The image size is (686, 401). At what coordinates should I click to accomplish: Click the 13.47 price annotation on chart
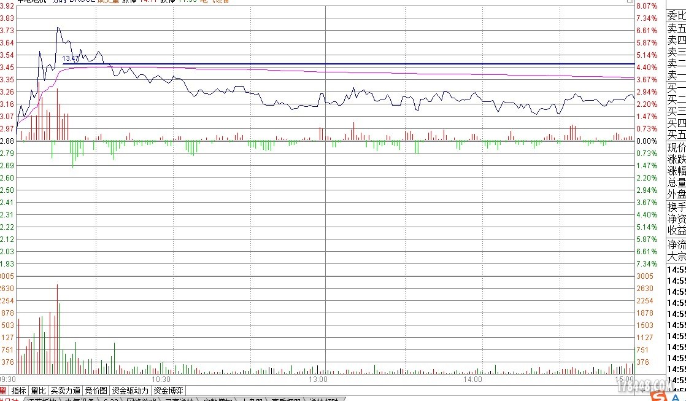[x=71, y=59]
